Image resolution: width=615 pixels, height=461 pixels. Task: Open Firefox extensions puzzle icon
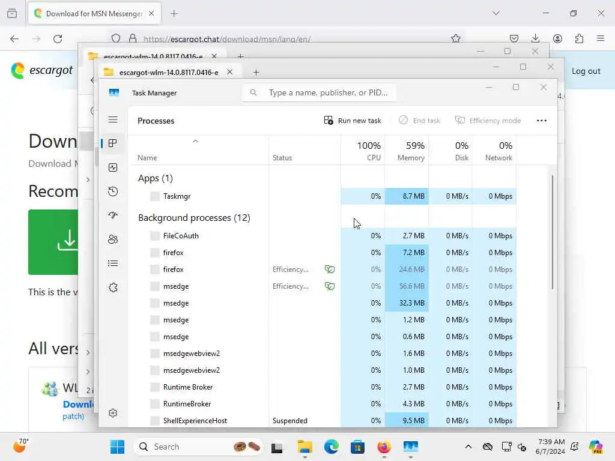pos(579,38)
